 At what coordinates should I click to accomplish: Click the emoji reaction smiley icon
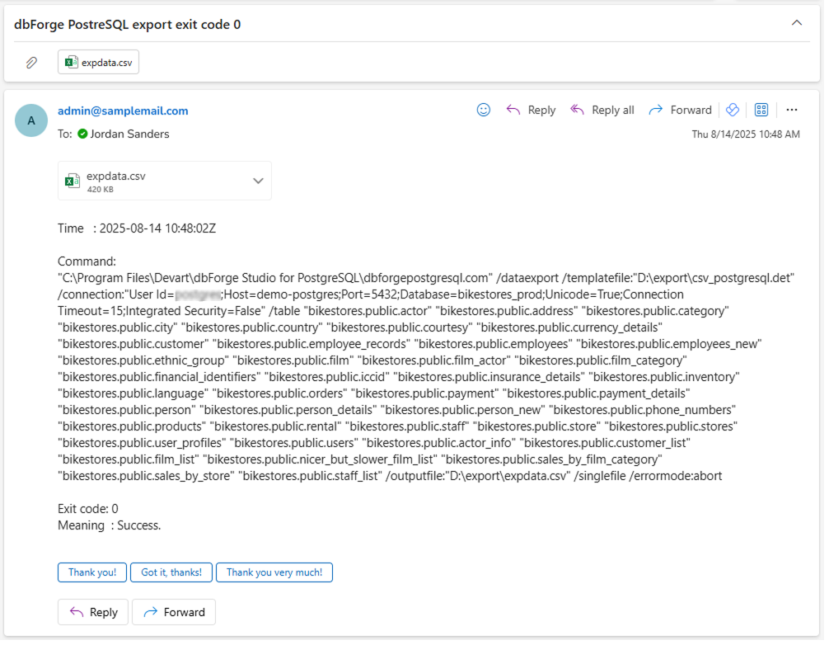pyautogui.click(x=484, y=110)
